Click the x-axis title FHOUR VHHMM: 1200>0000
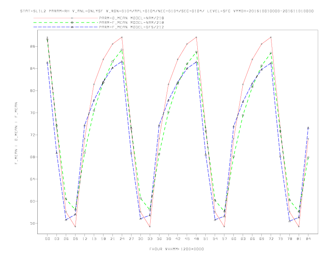Viewport: 336px width, 260px height. 176,249
